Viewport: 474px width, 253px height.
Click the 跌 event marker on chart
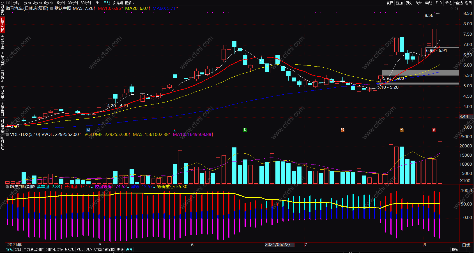tap(245, 130)
